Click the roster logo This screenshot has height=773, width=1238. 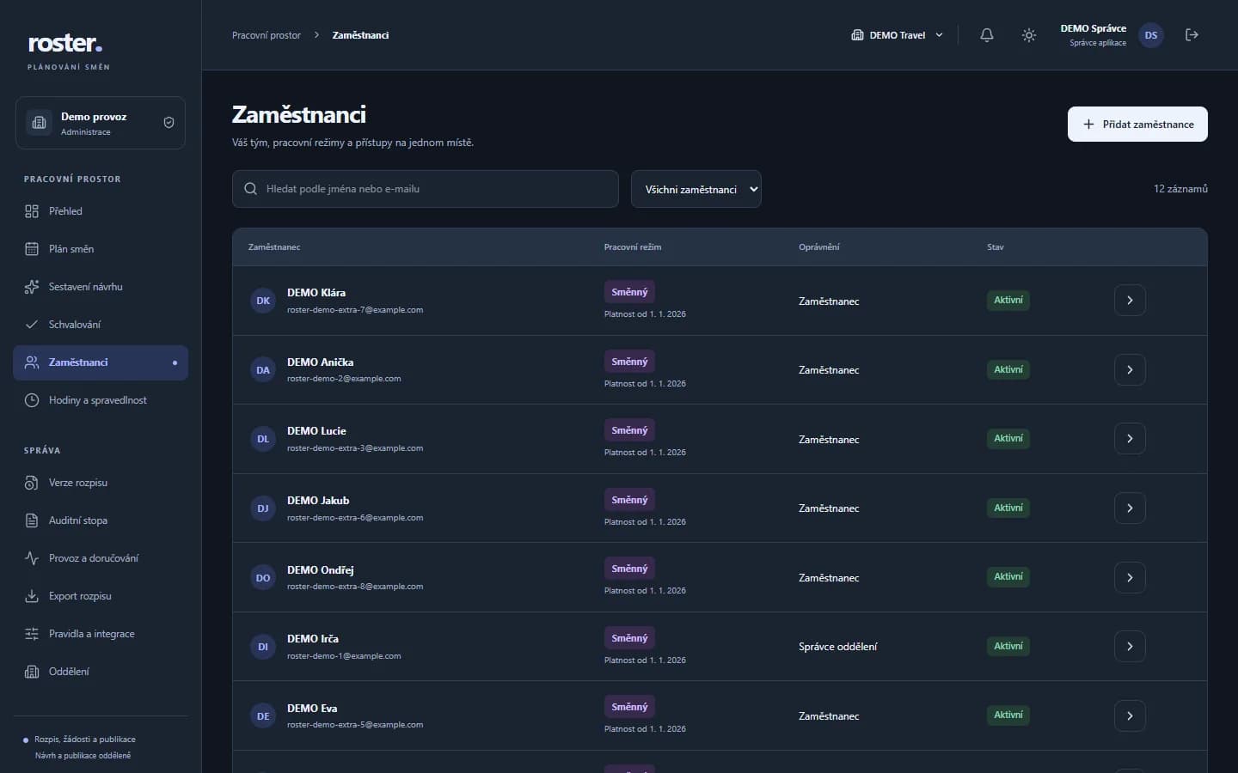(x=65, y=43)
